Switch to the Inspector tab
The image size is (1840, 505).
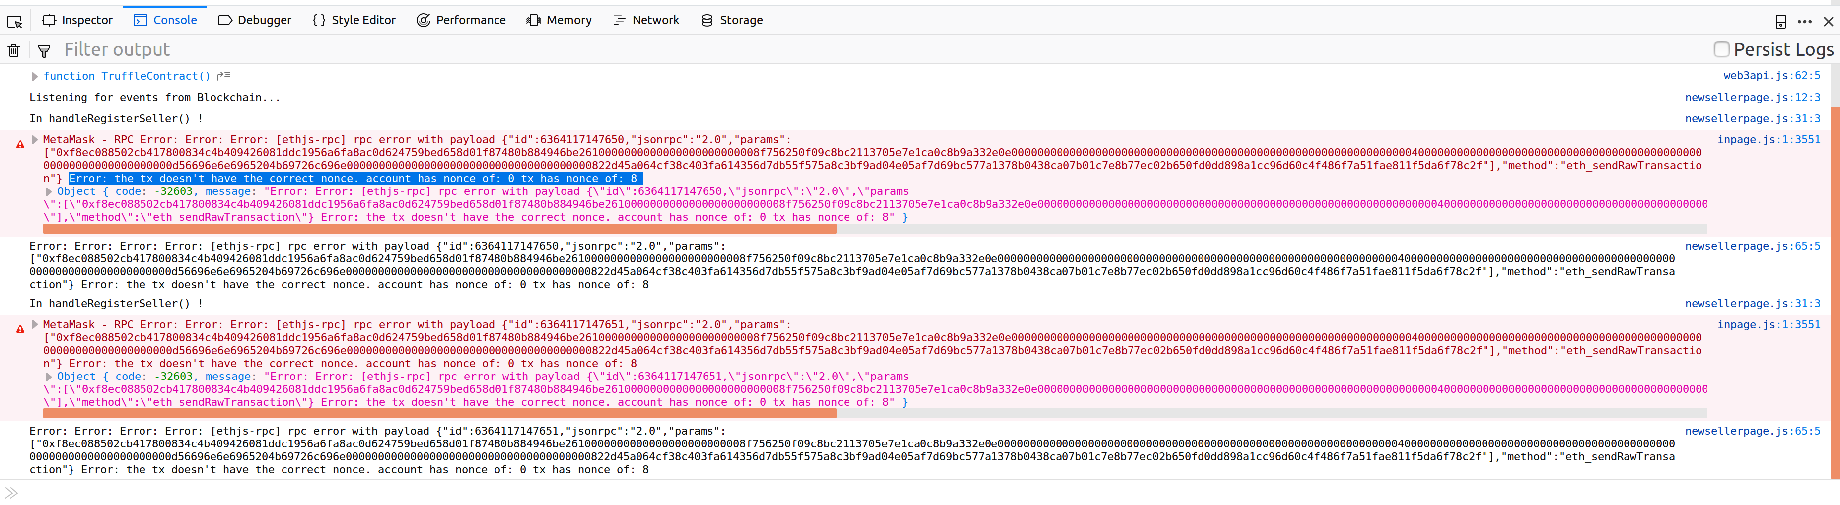coord(78,20)
